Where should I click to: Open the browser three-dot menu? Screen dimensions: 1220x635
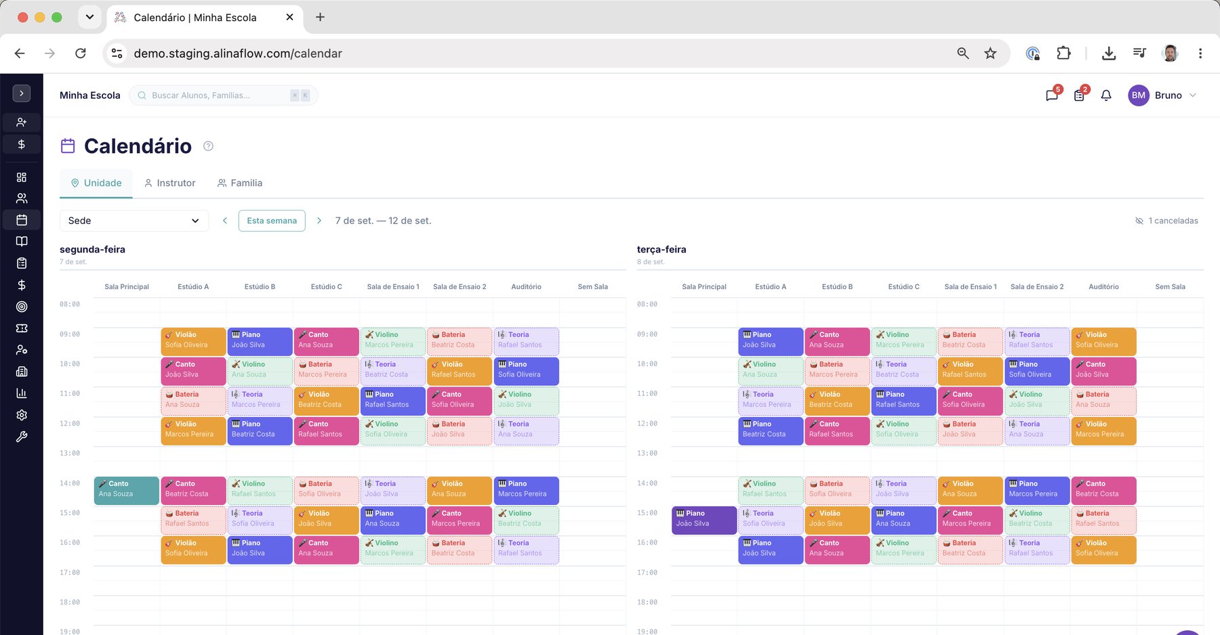click(x=1200, y=53)
